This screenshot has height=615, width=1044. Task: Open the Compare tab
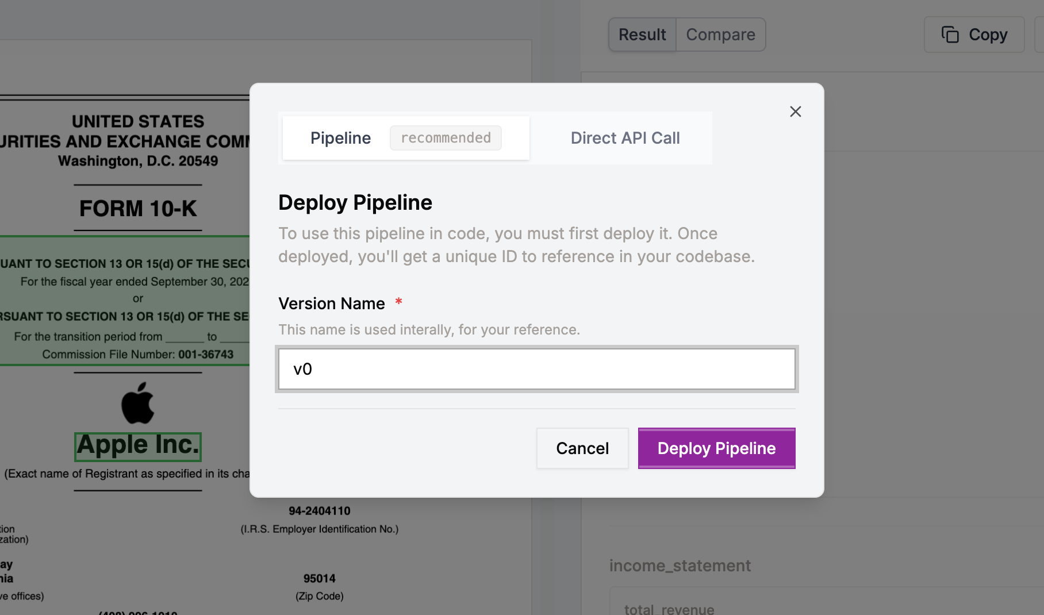[x=720, y=34]
